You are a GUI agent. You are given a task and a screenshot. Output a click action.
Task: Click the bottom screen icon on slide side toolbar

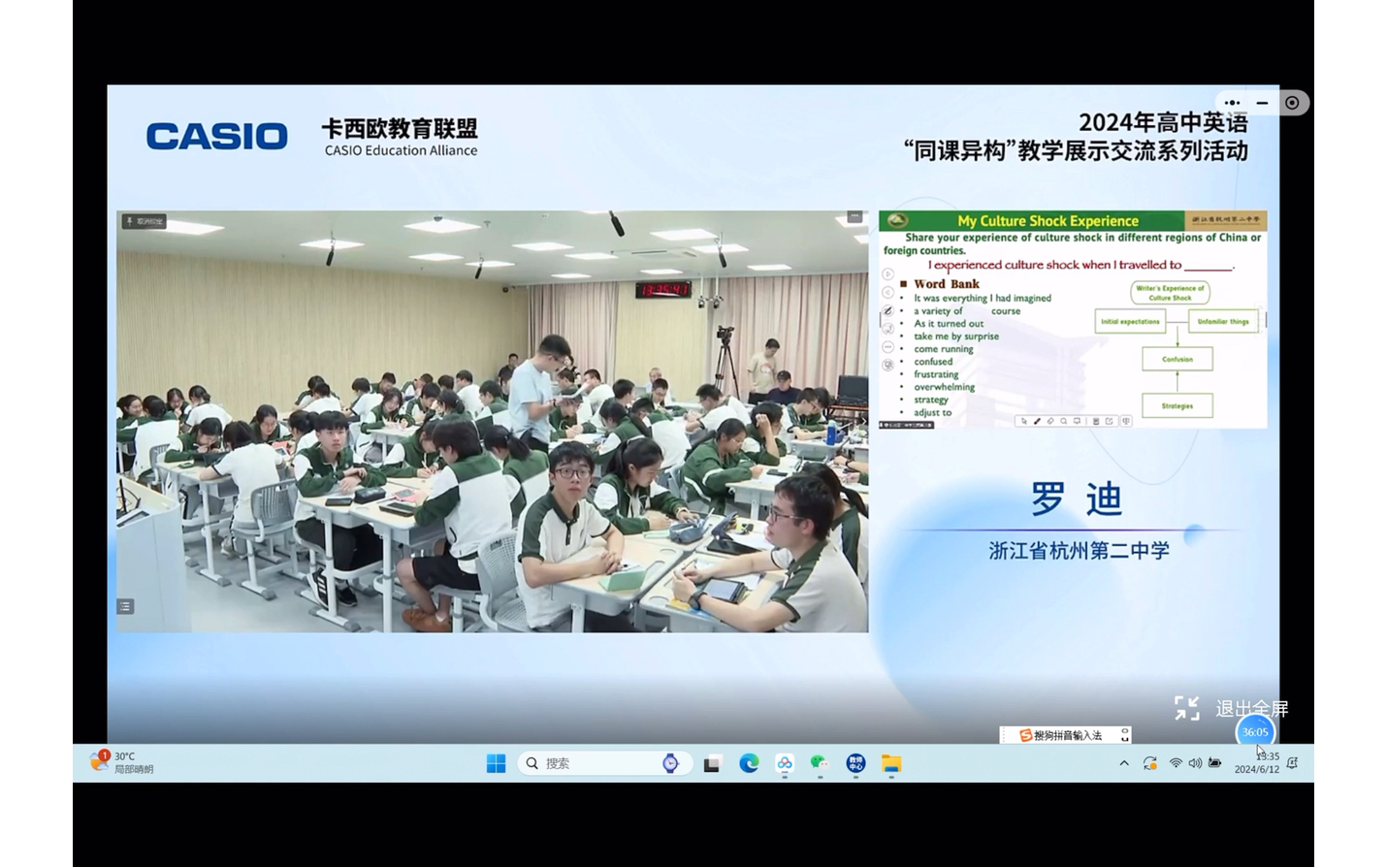point(887,366)
